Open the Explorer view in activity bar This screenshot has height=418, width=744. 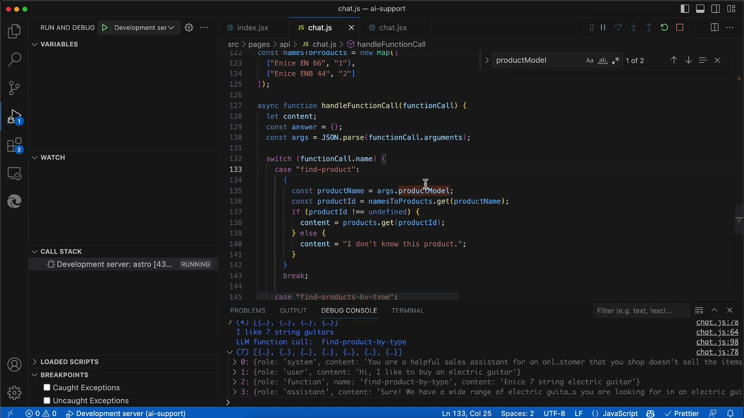tap(14, 31)
